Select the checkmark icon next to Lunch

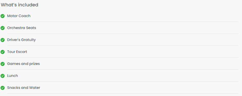tap(3, 76)
